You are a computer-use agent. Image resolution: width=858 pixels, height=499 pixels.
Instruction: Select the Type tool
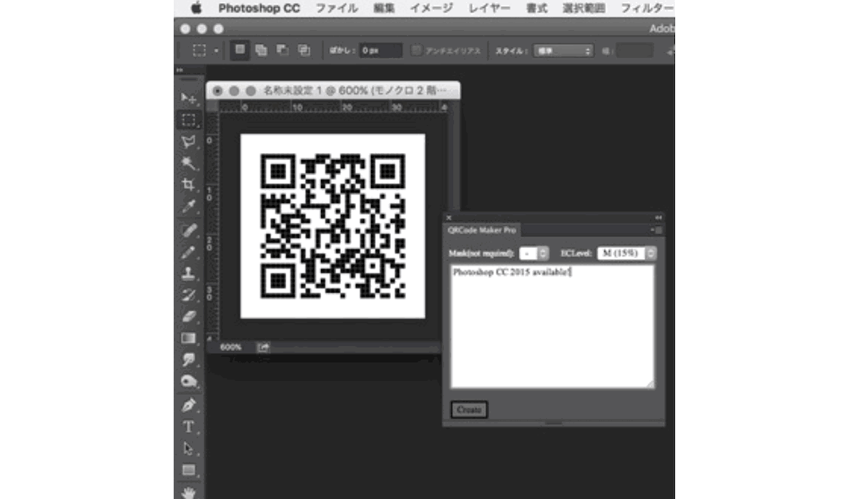(x=189, y=427)
